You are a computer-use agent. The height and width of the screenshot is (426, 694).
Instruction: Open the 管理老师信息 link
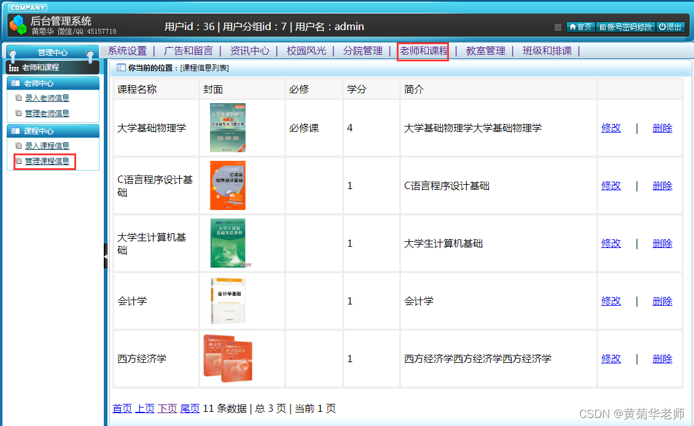pyautogui.click(x=47, y=113)
